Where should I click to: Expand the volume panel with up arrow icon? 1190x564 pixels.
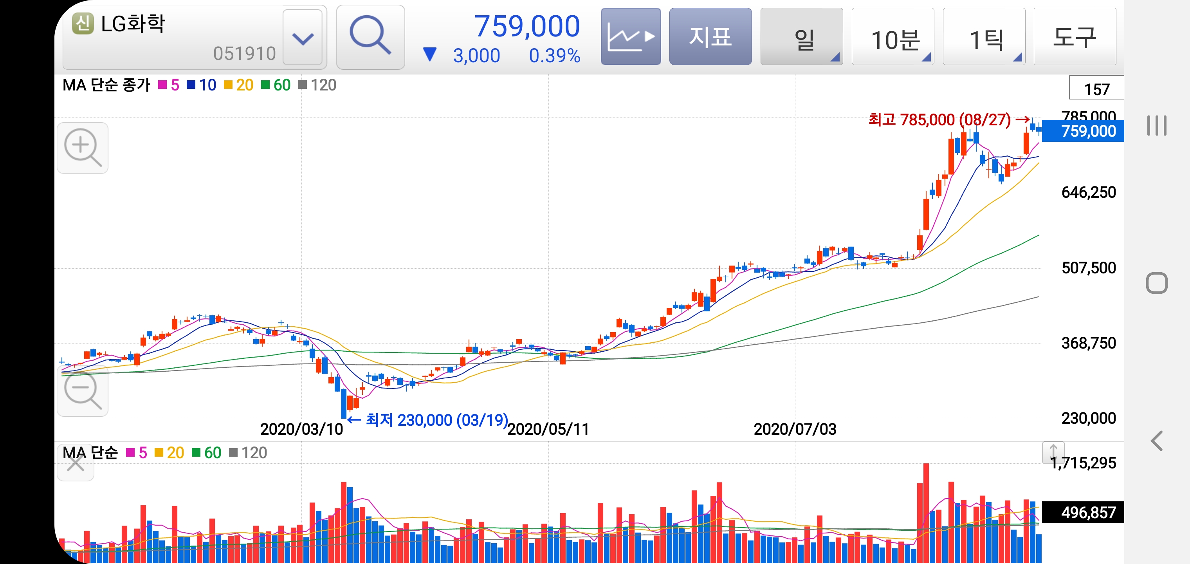coord(1053,452)
